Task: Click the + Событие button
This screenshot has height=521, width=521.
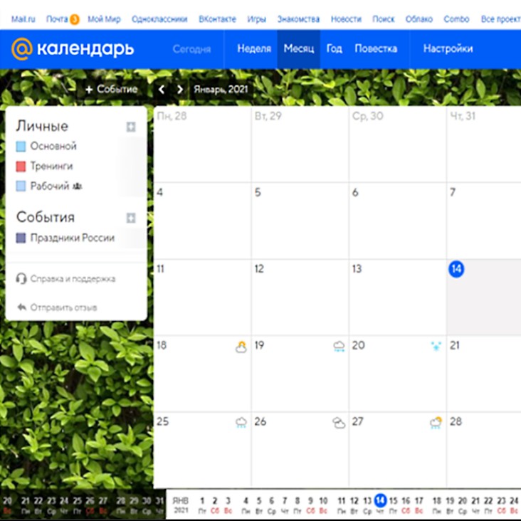Action: 111,90
